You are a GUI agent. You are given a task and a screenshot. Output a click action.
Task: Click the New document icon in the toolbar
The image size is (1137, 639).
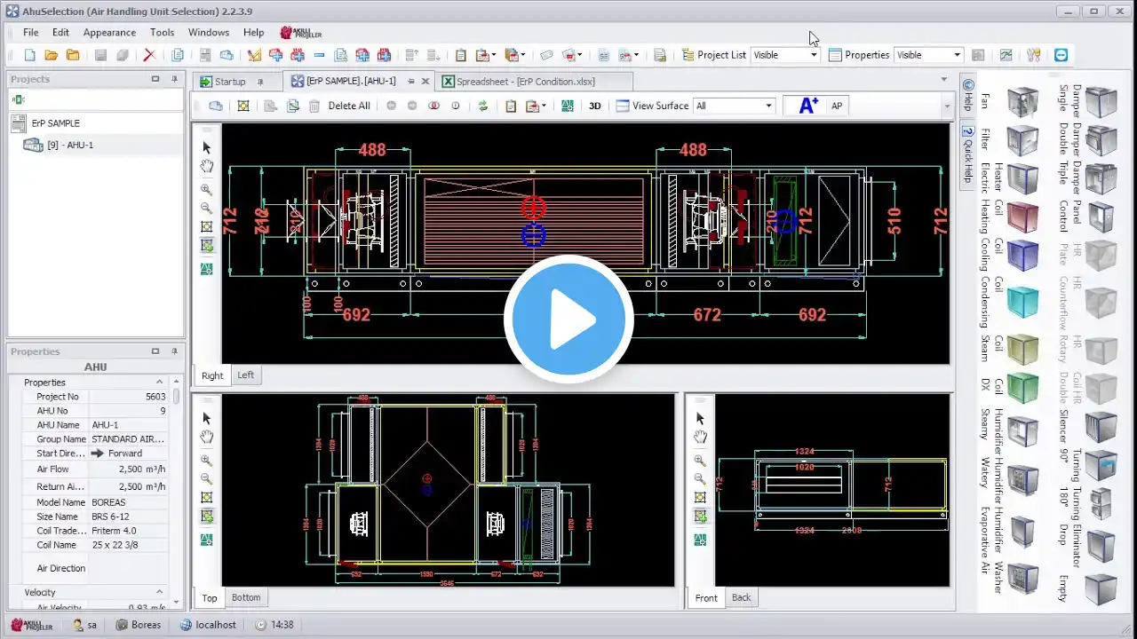[29, 55]
